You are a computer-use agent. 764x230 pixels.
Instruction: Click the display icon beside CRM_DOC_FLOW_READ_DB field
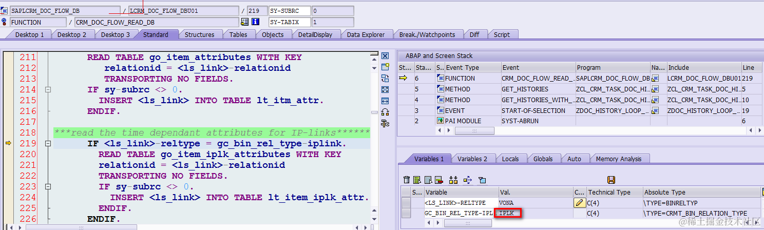click(244, 22)
